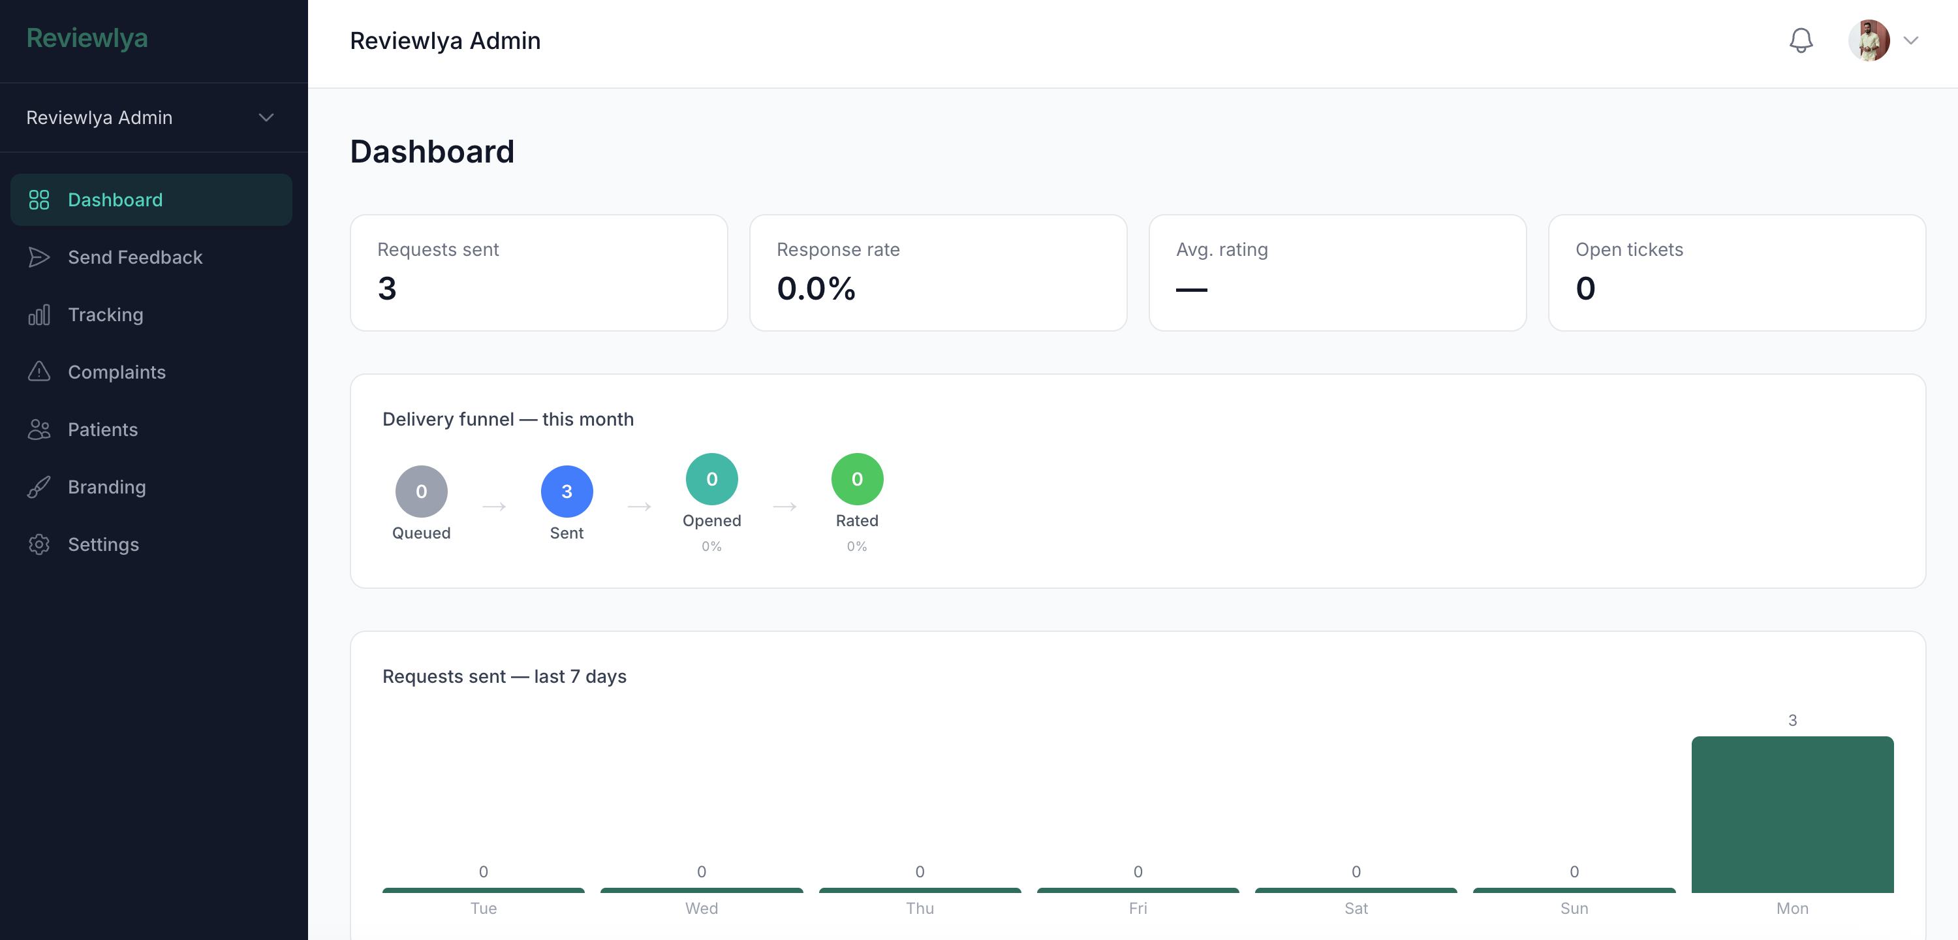Click the Monday bar in the chart
Screen dimensions: 1958x940
click(x=1792, y=814)
